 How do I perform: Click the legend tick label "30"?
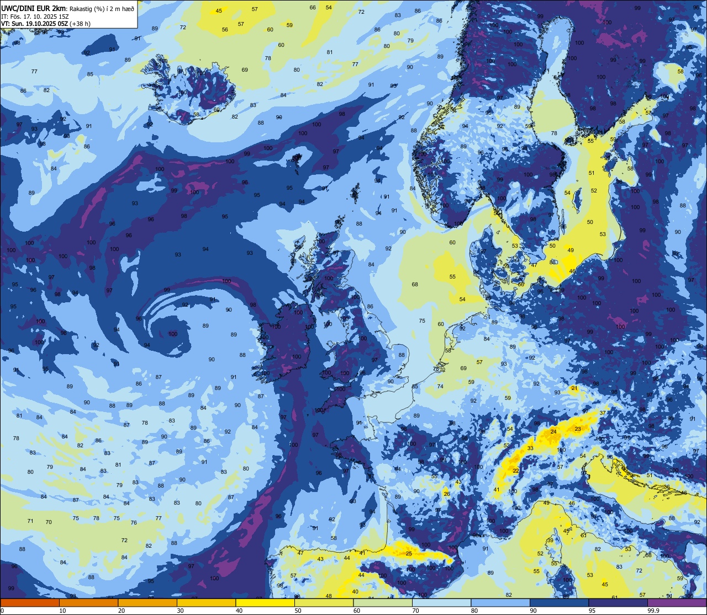180,611
